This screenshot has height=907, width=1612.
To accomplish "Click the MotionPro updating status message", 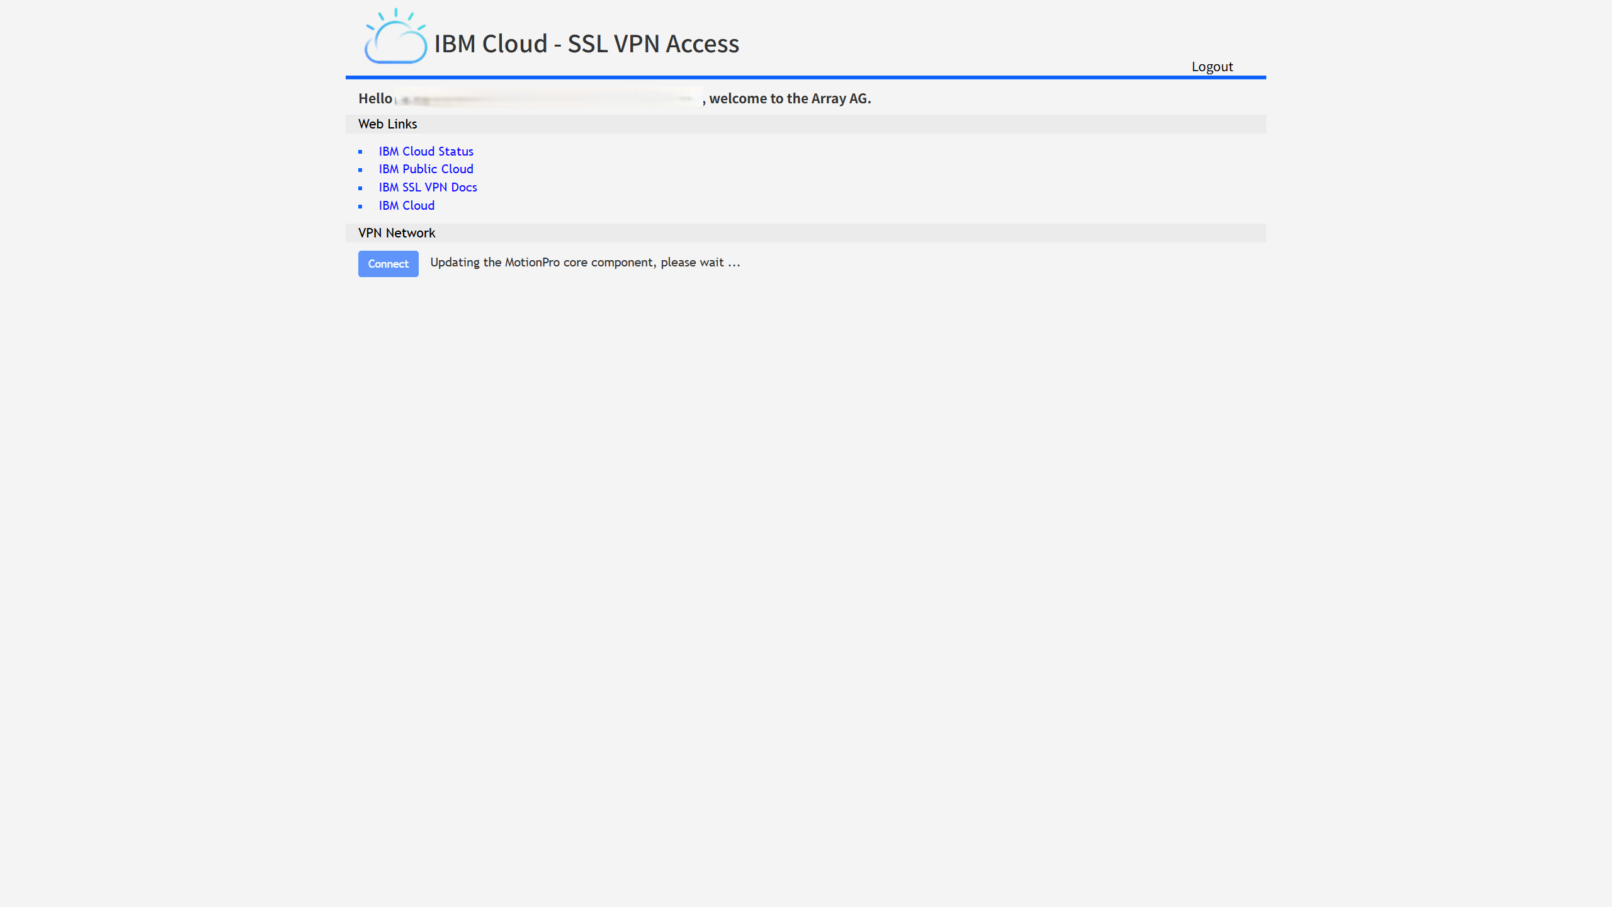I will click(x=584, y=263).
